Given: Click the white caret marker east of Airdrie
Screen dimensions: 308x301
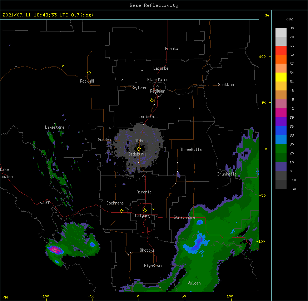Looking at the screenshot, I should (170, 188).
